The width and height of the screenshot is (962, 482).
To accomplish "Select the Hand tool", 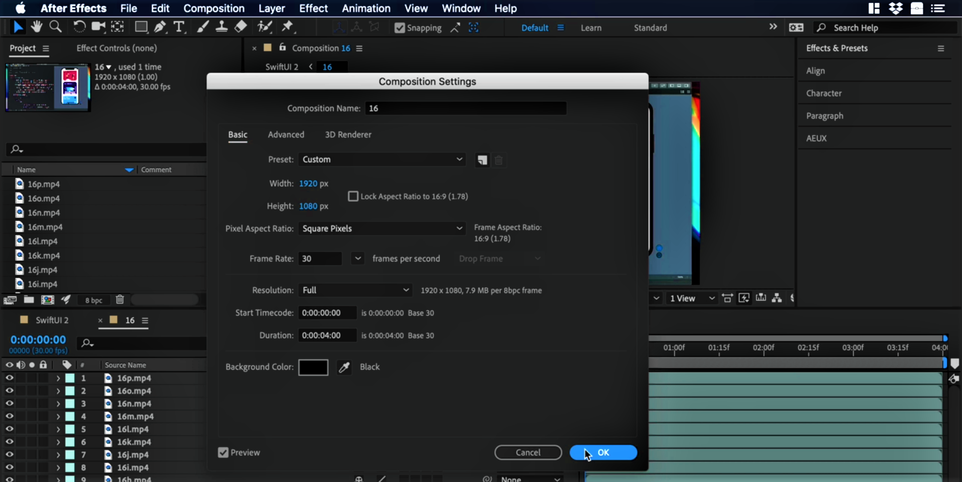I will pyautogui.click(x=36, y=27).
